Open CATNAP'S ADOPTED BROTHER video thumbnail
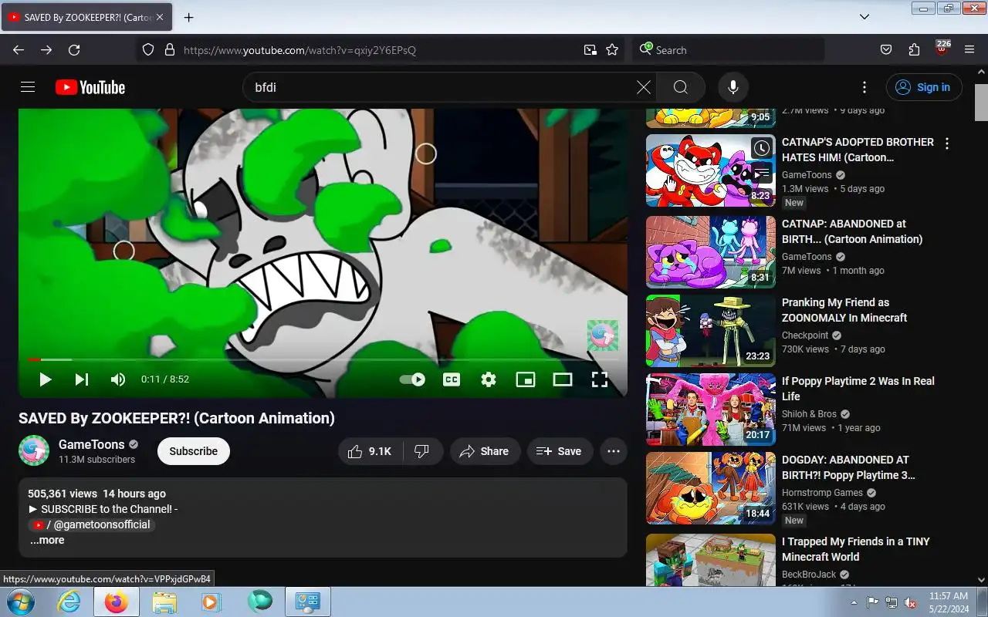The image size is (988, 617). pyautogui.click(x=711, y=170)
